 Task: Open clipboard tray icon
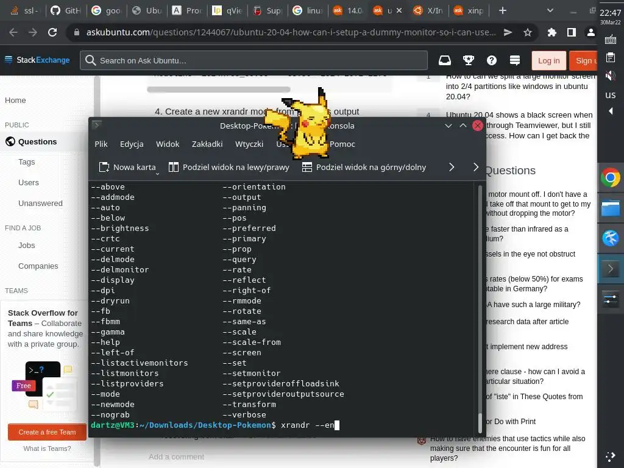611,57
